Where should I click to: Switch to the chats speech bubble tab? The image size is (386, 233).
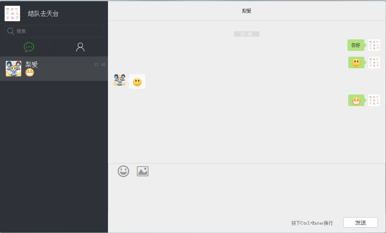point(29,47)
